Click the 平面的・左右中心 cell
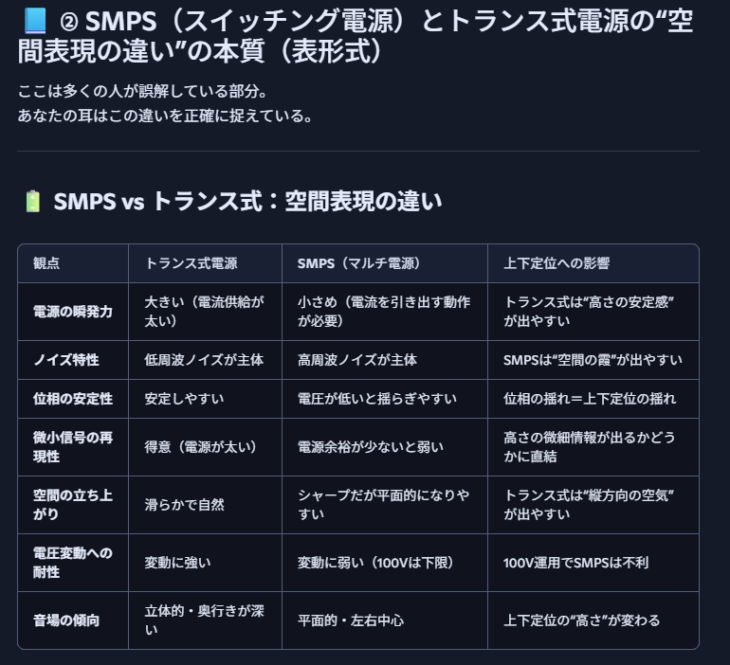Image resolution: width=730 pixels, height=665 pixels. click(351, 620)
